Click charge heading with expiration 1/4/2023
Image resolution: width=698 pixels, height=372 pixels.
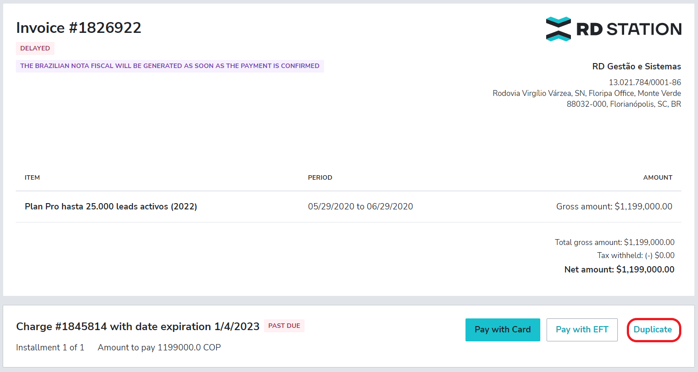[x=137, y=326]
